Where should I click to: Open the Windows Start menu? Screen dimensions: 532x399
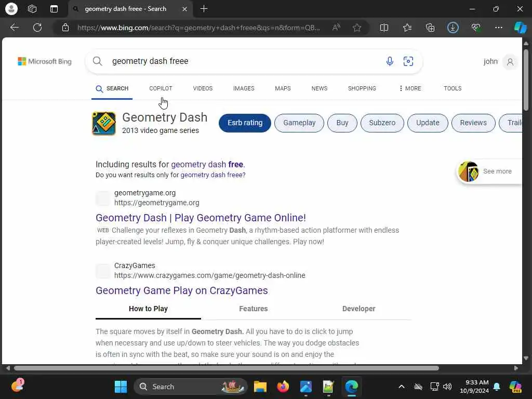[121, 387]
